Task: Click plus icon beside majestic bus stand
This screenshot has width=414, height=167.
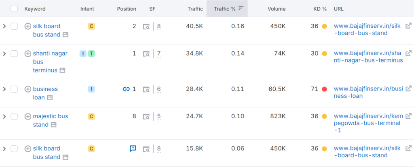Action: coord(28,116)
